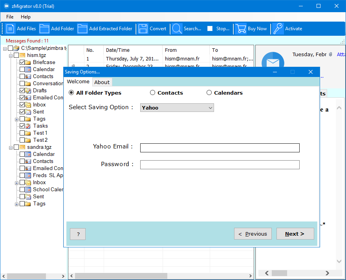Uncheck the Drafts folder checkbox

pyautogui.click(x=22, y=90)
